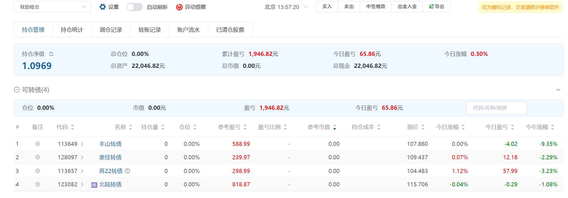The width and height of the screenshot is (568, 198).
Task: Open the 奥佳转债 bond link
Action: pyautogui.click(x=110, y=157)
